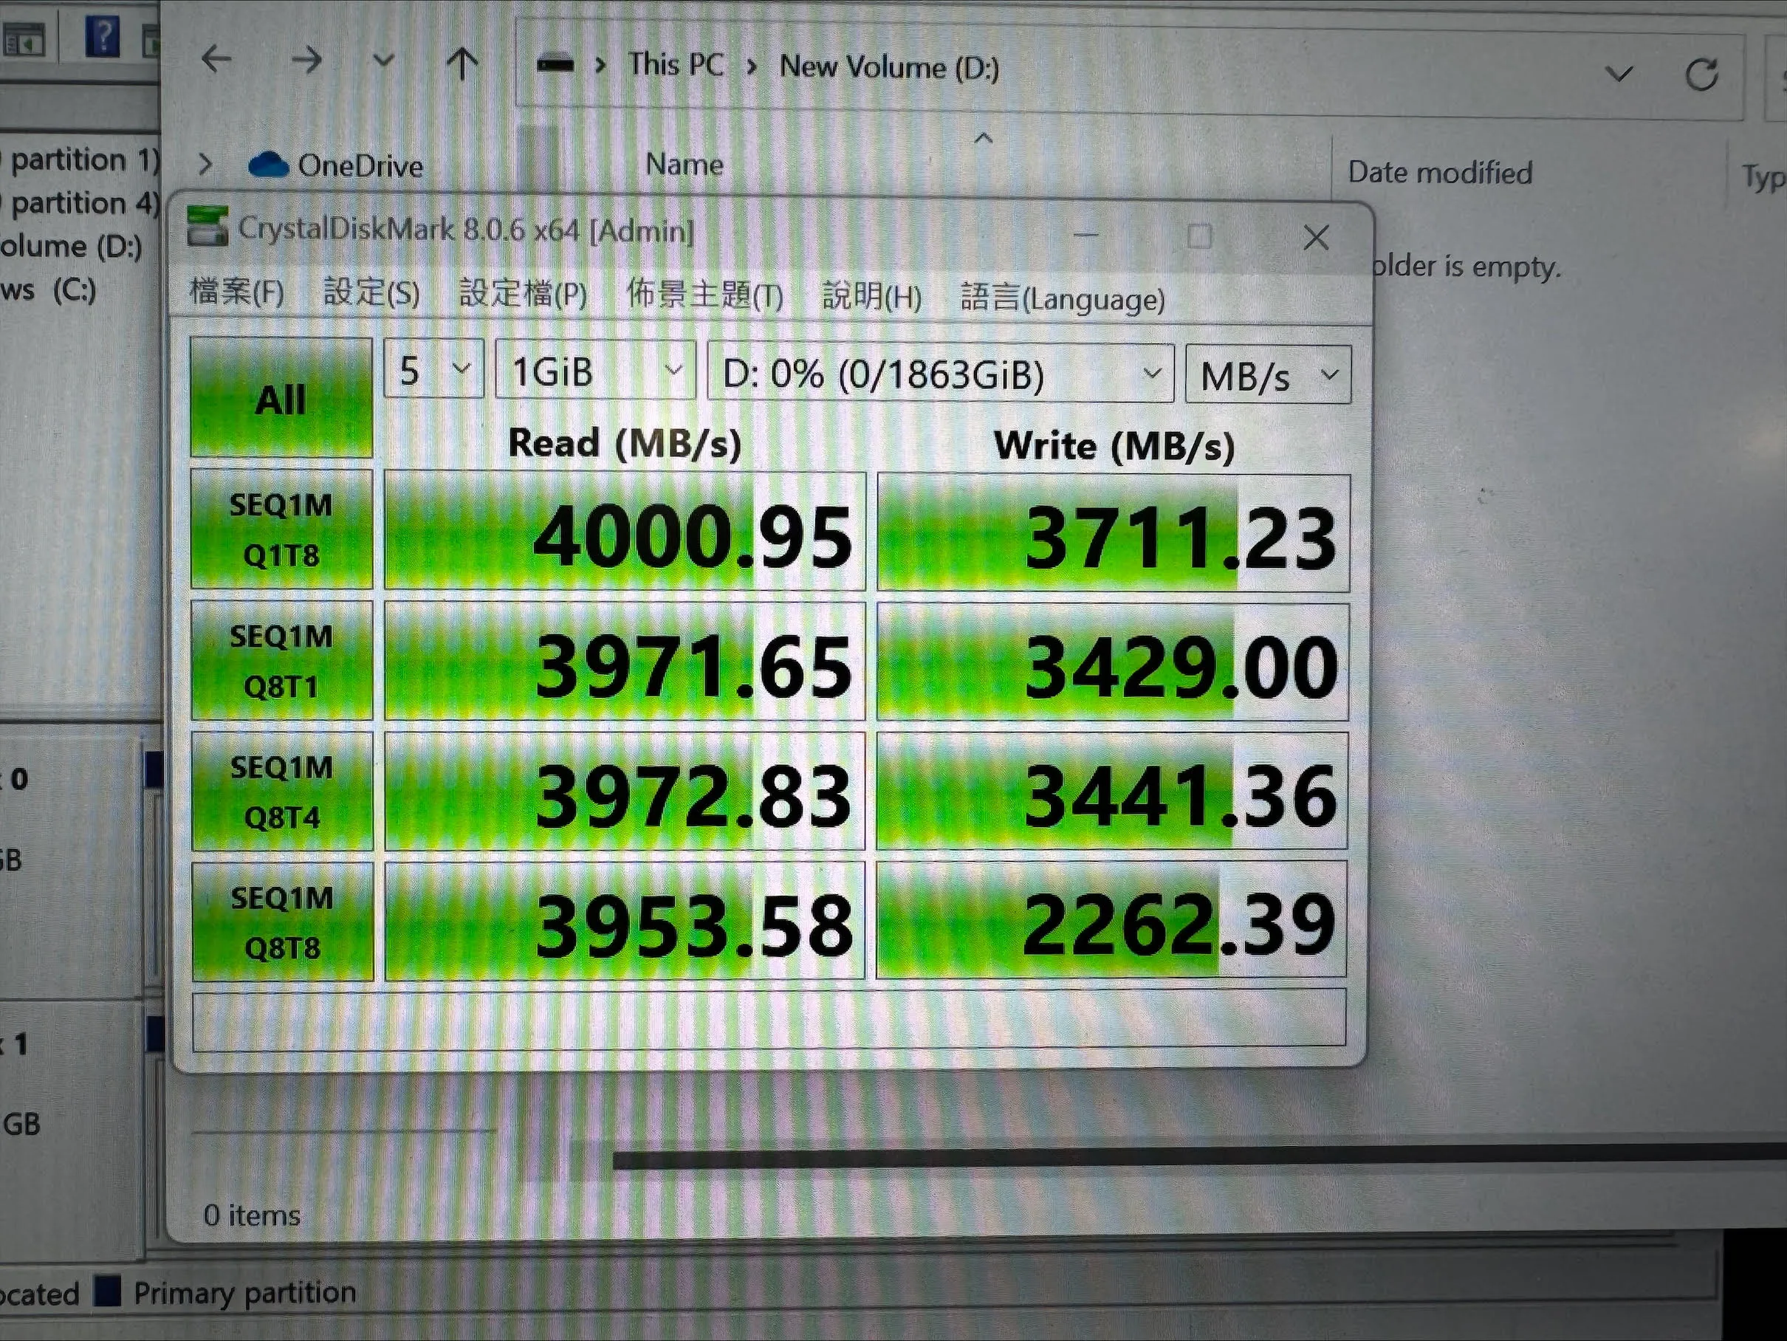Start all benchmarks with the All button
The image size is (1787, 1341).
pyautogui.click(x=281, y=397)
